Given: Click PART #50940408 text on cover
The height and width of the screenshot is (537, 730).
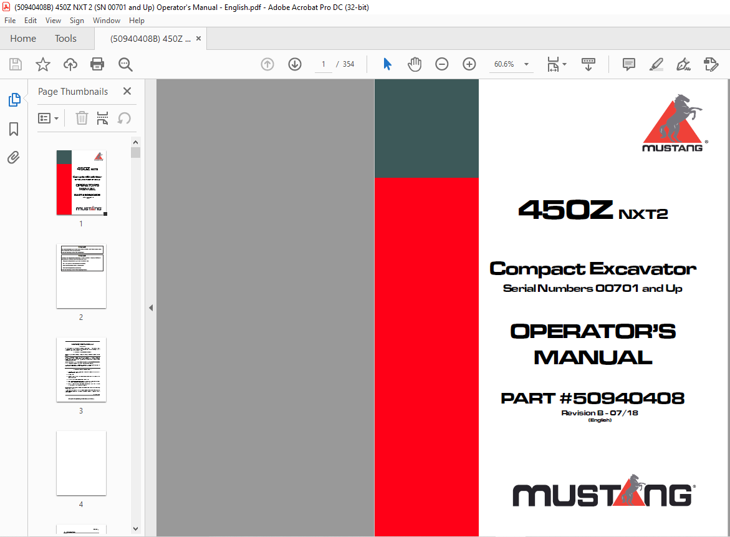Looking at the screenshot, I should pos(593,398).
